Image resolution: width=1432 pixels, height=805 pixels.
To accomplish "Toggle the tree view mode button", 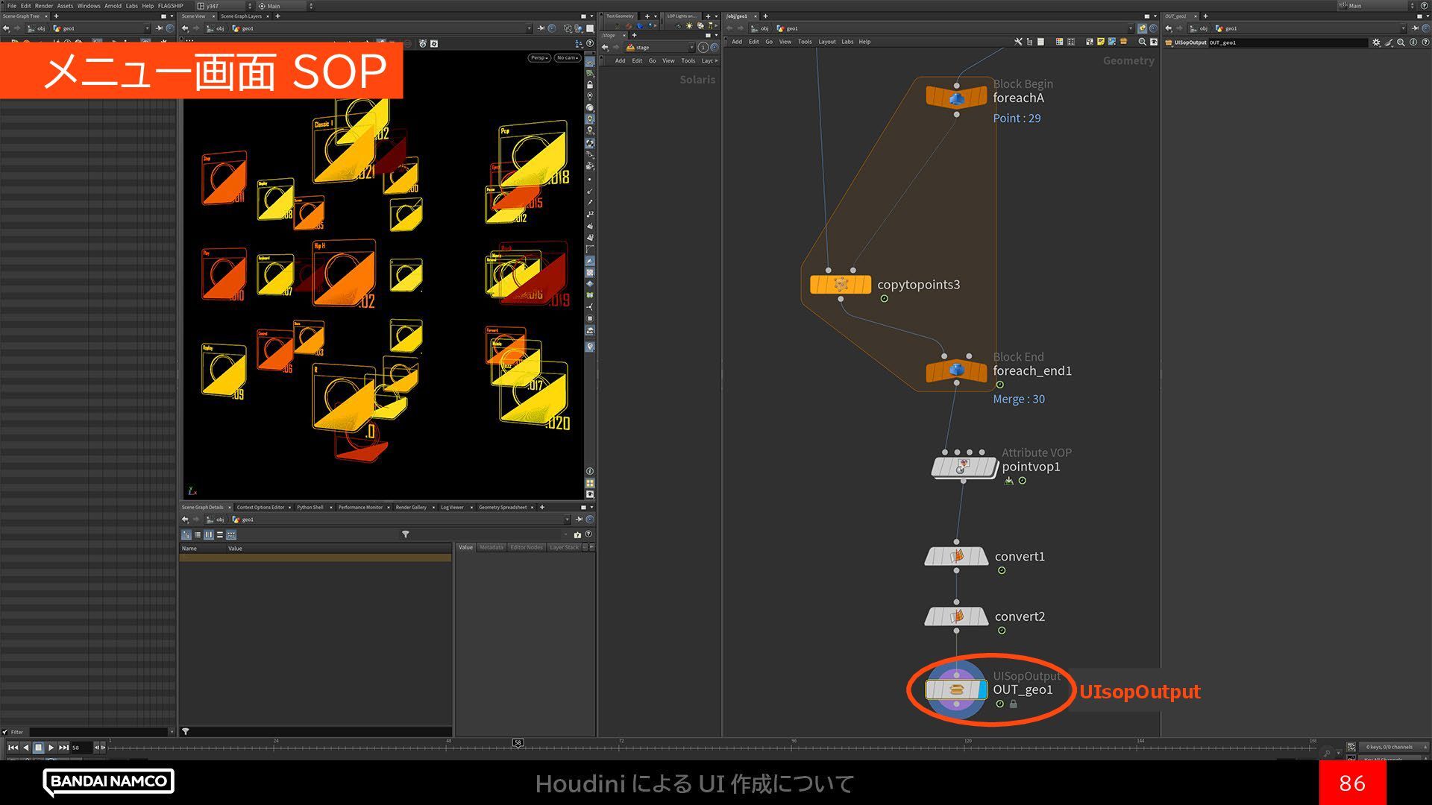I will [186, 534].
